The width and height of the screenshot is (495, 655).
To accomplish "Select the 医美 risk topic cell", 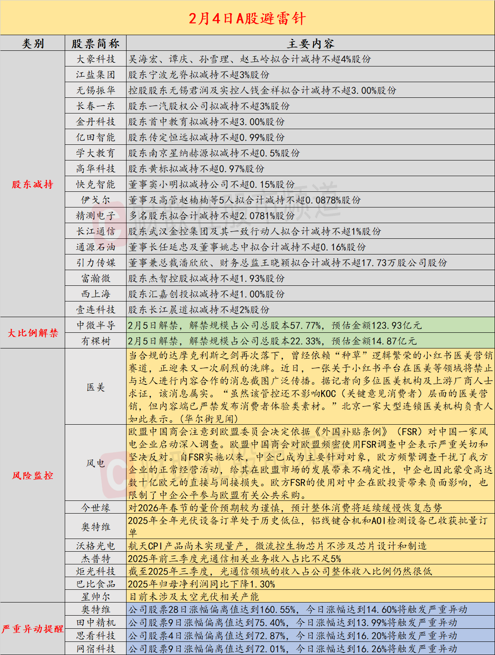I will click(x=96, y=387).
